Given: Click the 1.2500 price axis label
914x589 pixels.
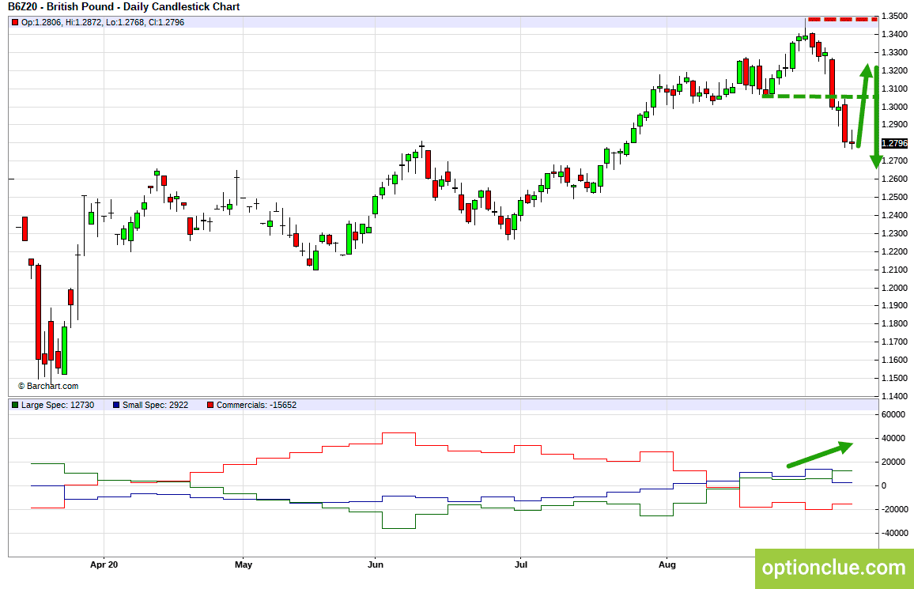Looking at the screenshot, I should (894, 197).
